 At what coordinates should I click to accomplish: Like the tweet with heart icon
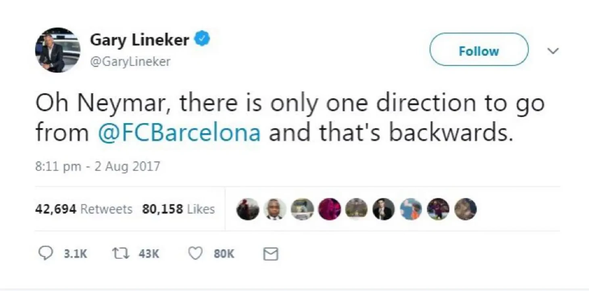click(x=196, y=253)
